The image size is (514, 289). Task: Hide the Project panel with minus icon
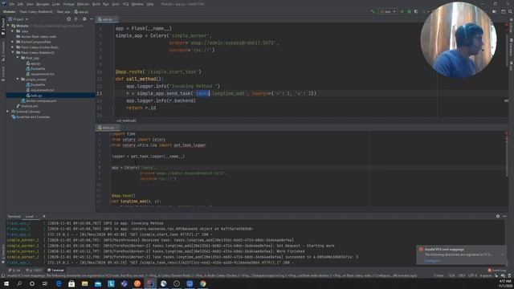pos(92,19)
